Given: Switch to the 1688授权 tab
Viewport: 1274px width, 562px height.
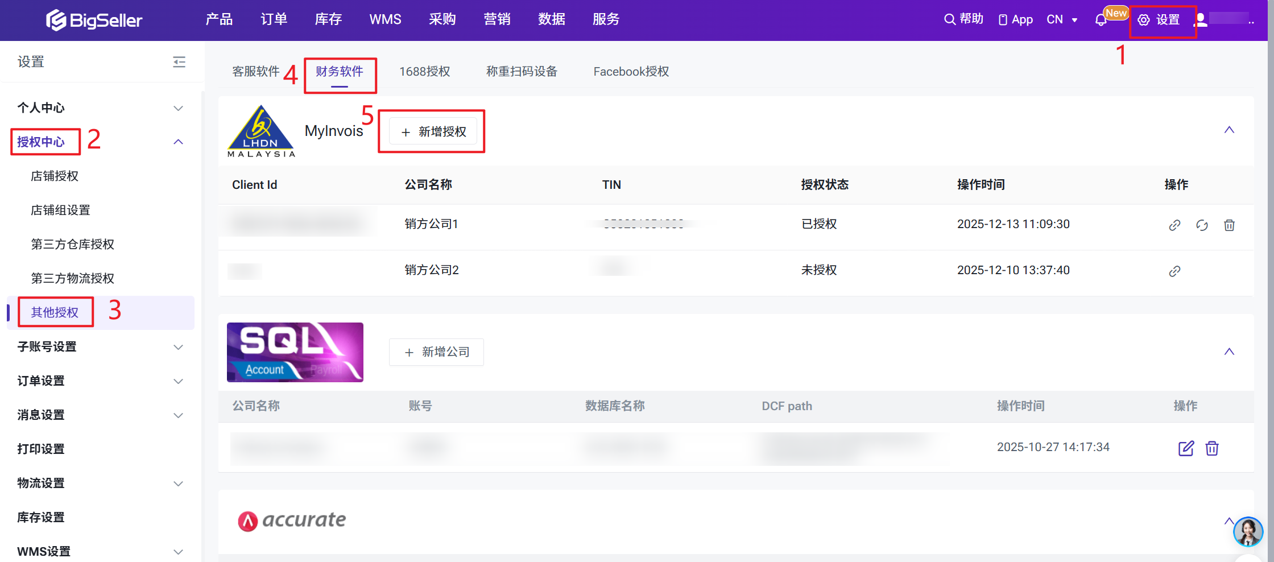Looking at the screenshot, I should [x=424, y=72].
